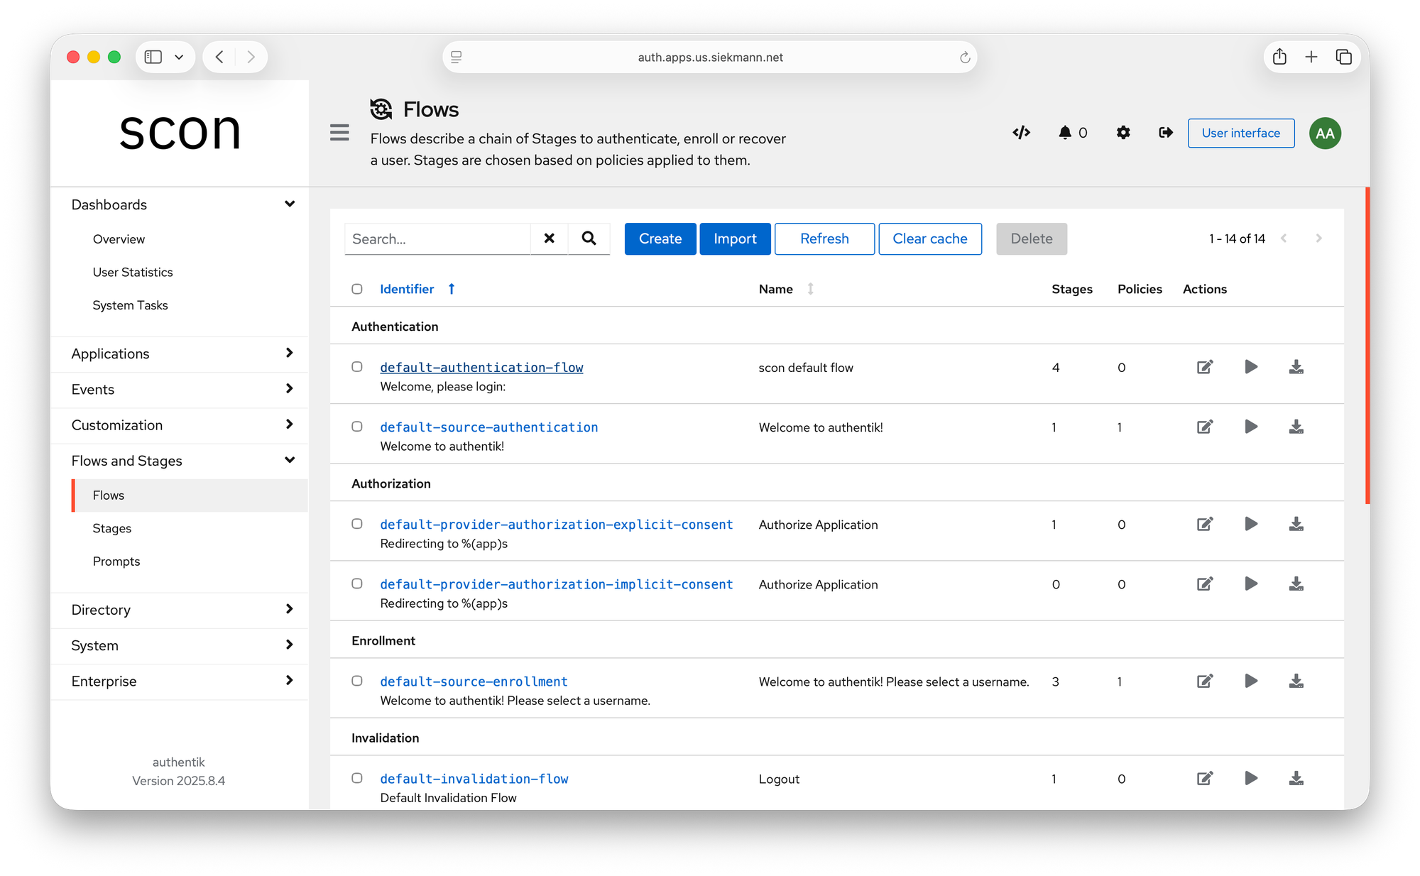Open the Stages item in the sidebar
This screenshot has height=876, width=1420.
[112, 528]
